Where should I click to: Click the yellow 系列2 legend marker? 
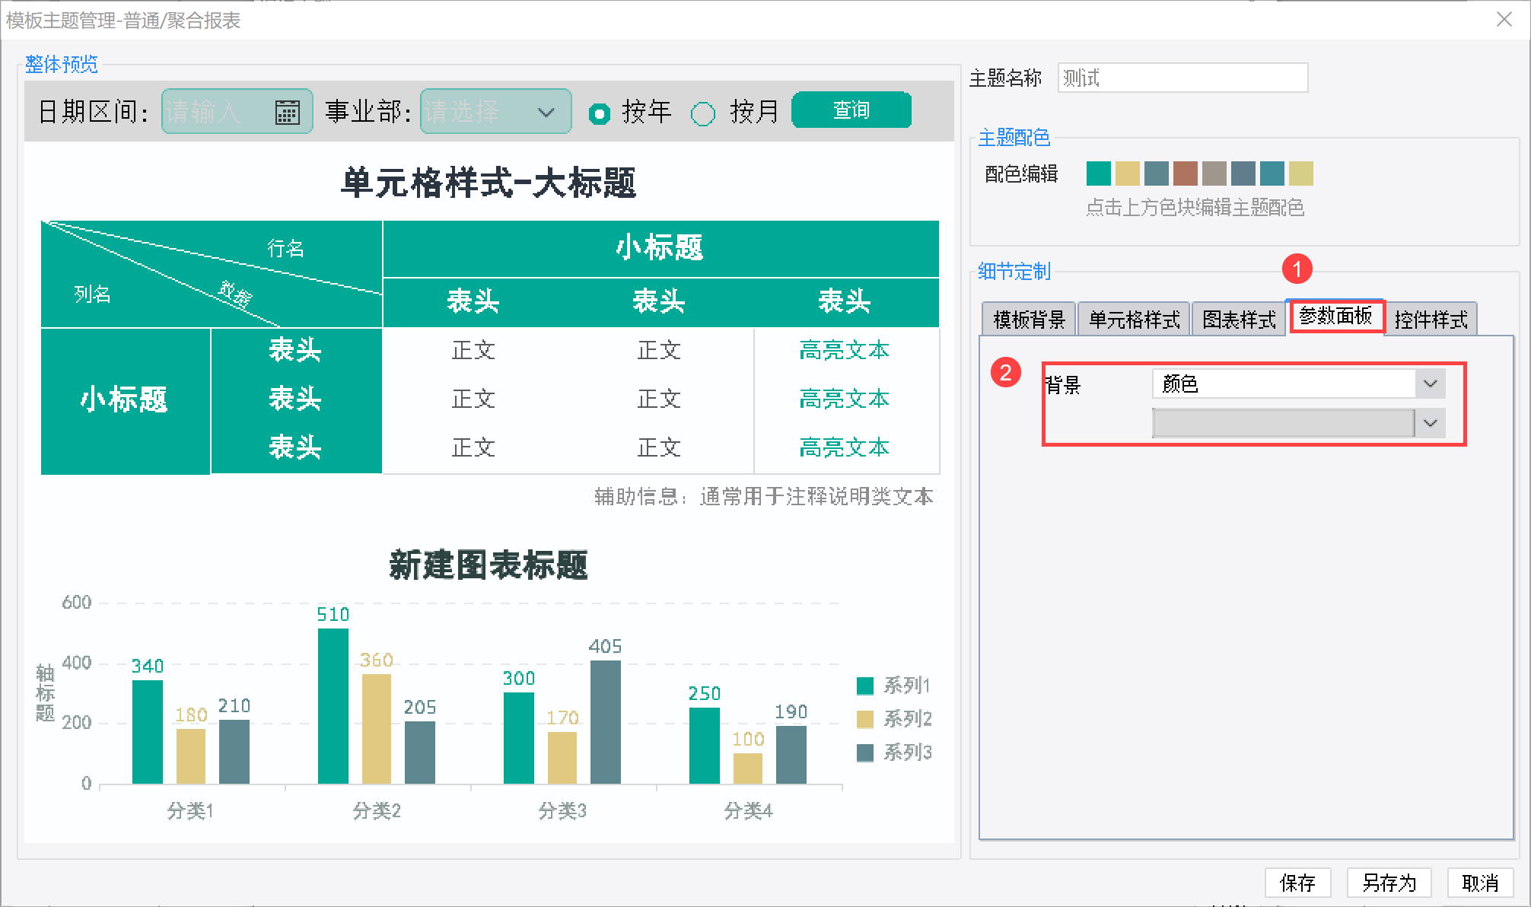click(x=864, y=719)
